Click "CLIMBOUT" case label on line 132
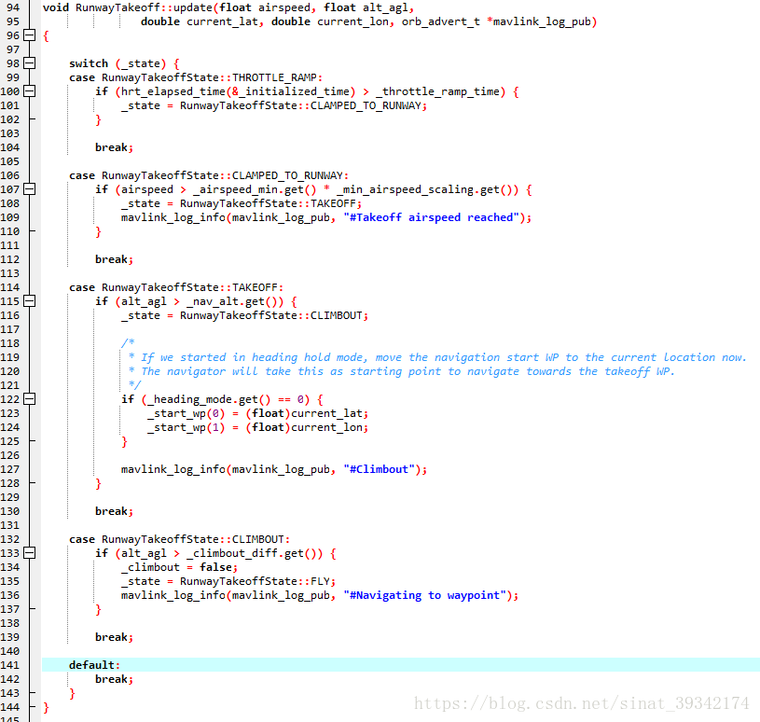The height and width of the screenshot is (722, 760). click(258, 540)
